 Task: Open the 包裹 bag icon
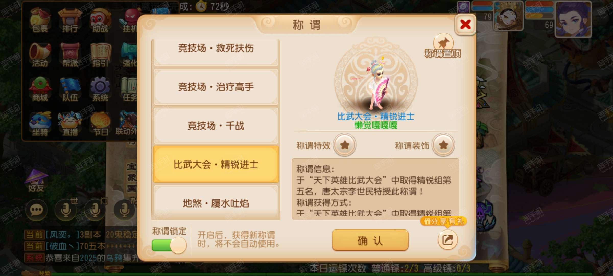[40, 20]
